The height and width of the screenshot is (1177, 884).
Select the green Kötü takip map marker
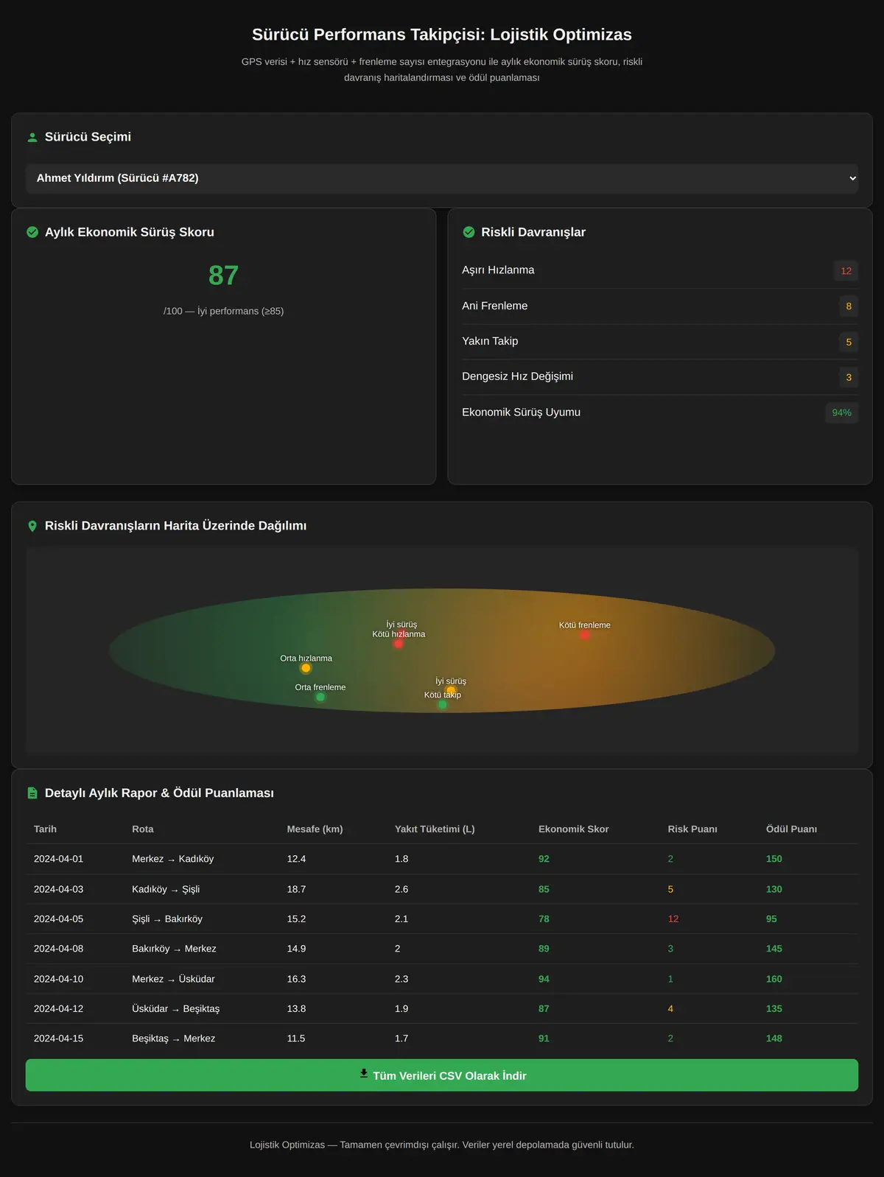click(442, 705)
